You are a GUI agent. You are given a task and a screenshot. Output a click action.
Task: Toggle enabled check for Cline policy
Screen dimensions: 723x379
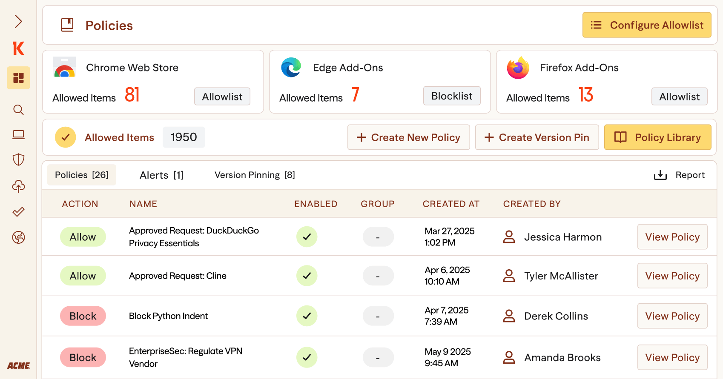point(307,276)
